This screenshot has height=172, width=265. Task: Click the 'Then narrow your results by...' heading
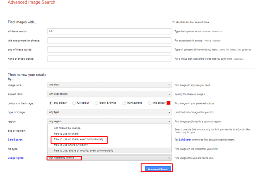click(x=27, y=77)
